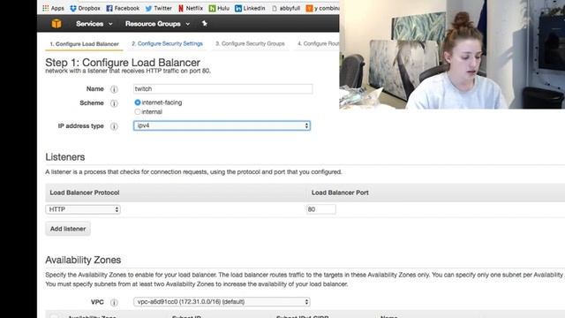
Task: Click the info icon next to Scheme
Action: click(114, 103)
